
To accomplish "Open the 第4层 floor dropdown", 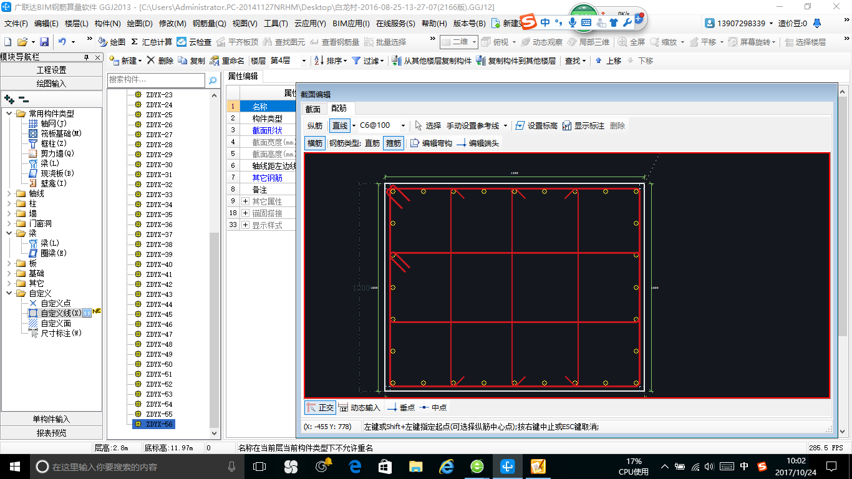I will 304,60.
